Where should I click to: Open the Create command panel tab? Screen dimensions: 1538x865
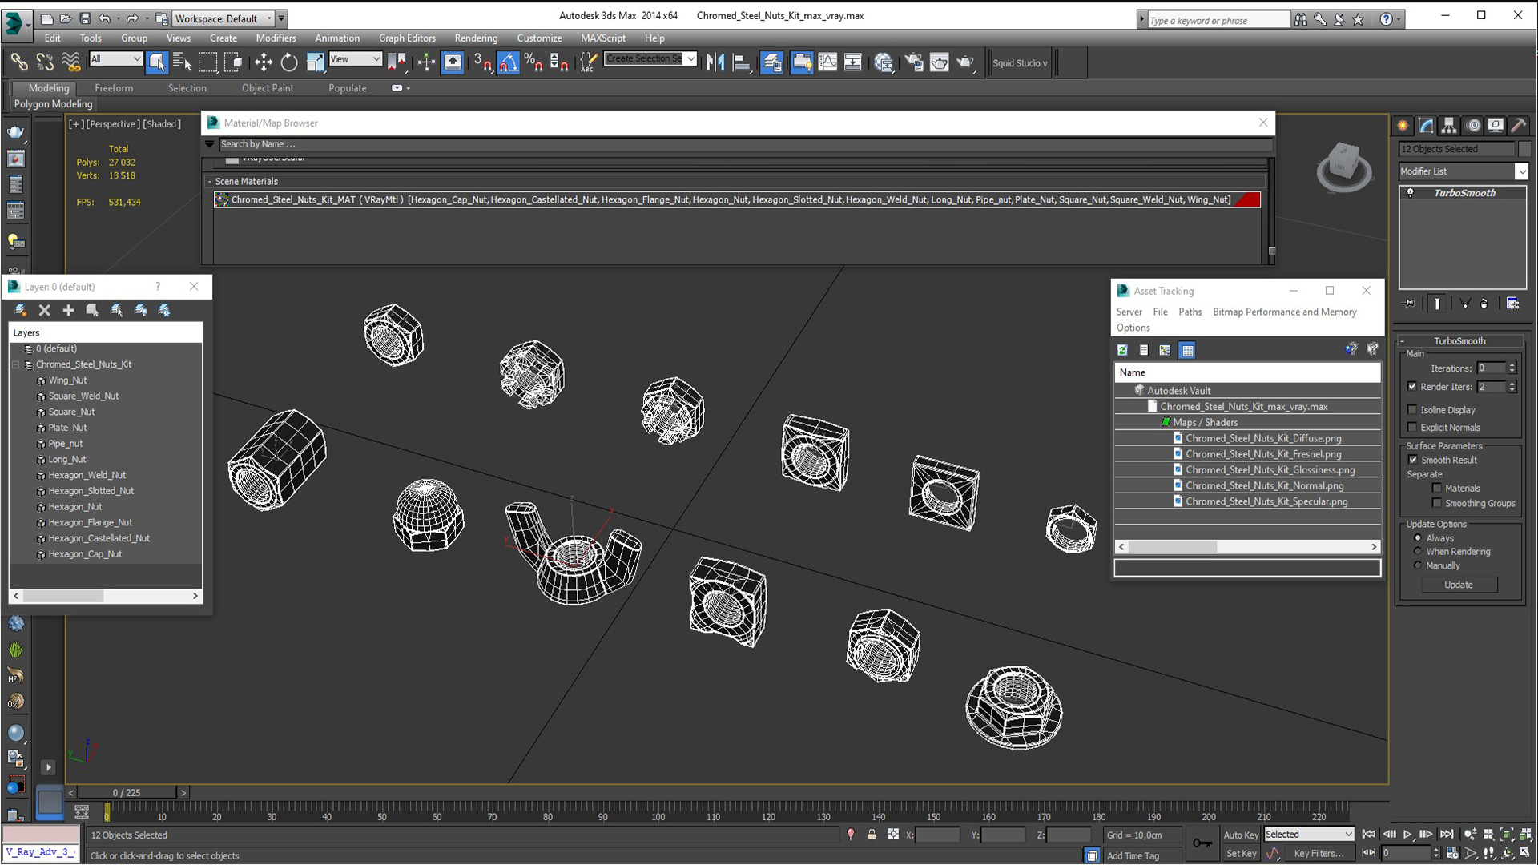point(1403,125)
